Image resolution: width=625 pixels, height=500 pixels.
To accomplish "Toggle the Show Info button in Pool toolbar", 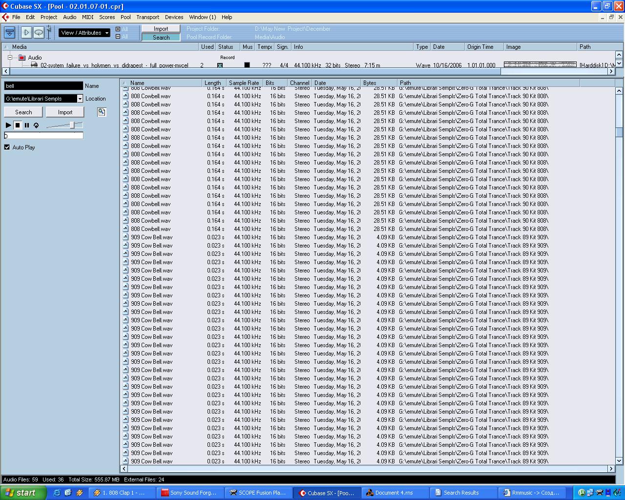I will [x=9, y=33].
